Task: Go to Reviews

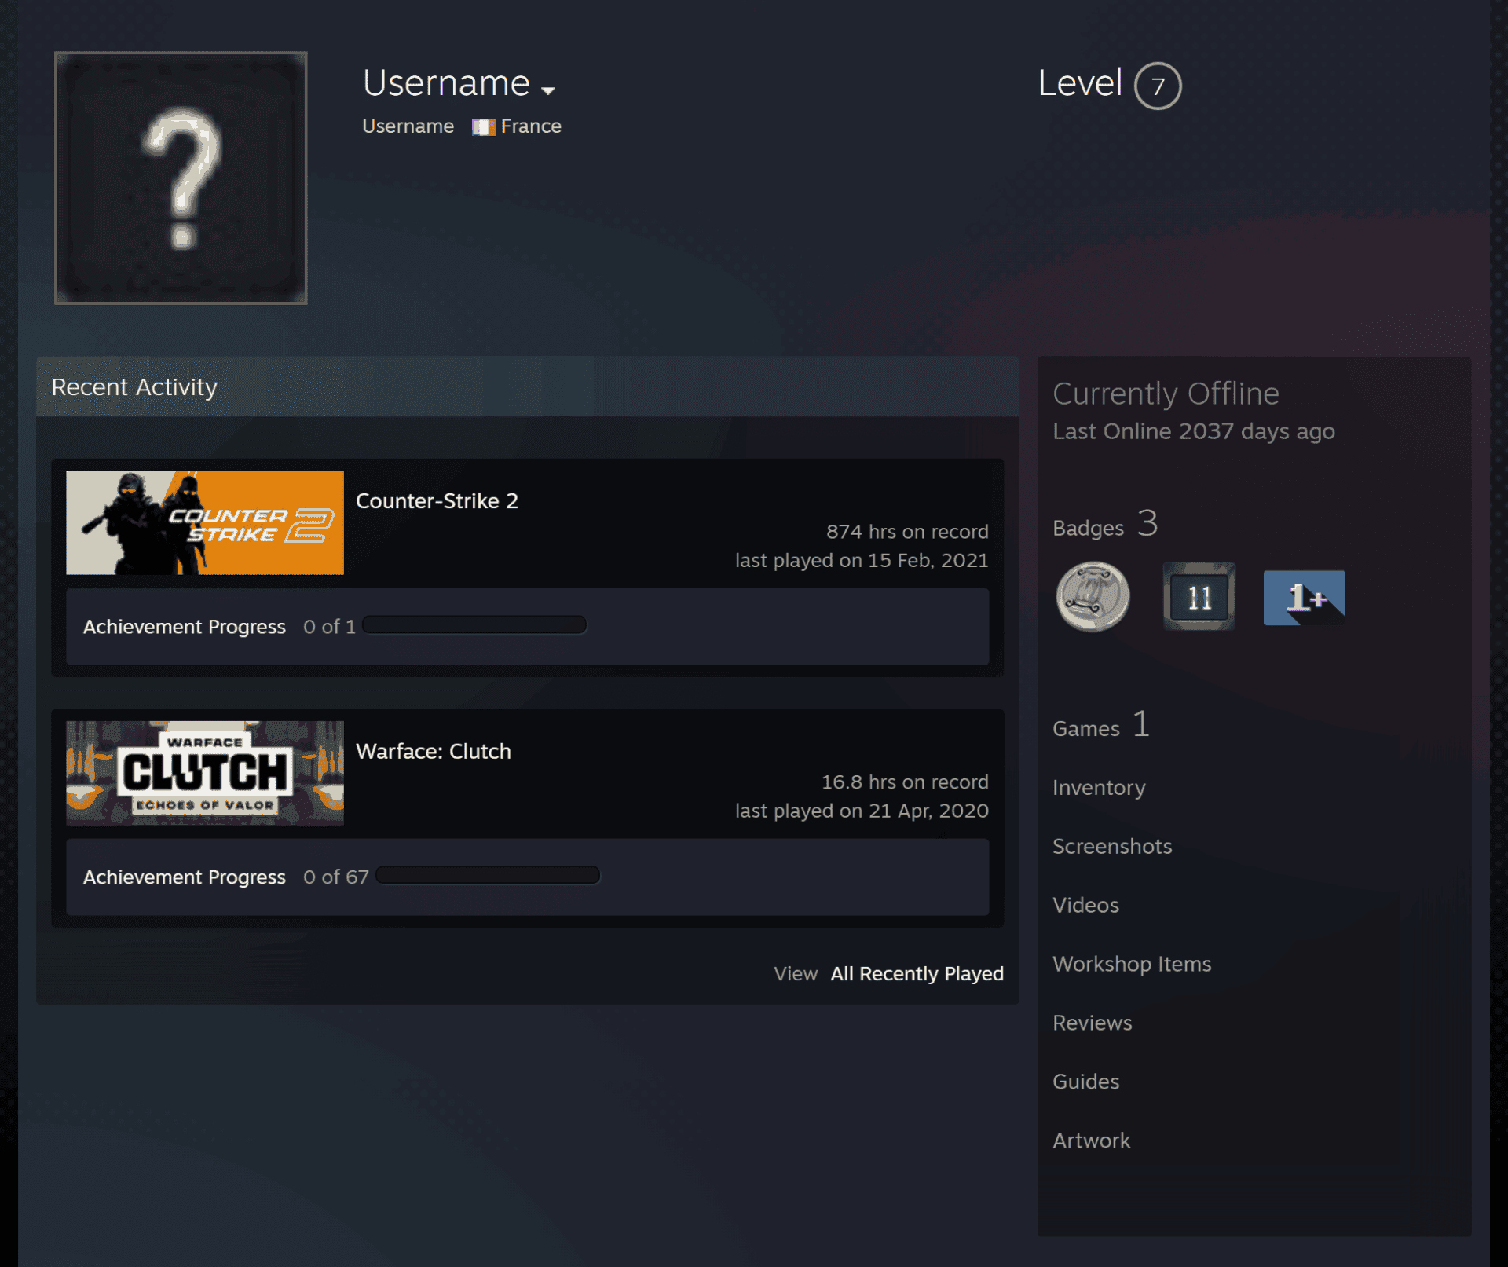Action: click(1093, 1023)
